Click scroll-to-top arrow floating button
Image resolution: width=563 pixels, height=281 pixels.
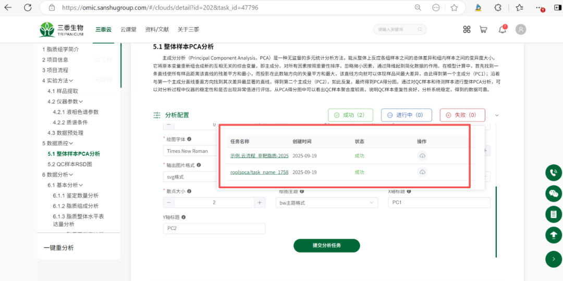pyautogui.click(x=553, y=235)
